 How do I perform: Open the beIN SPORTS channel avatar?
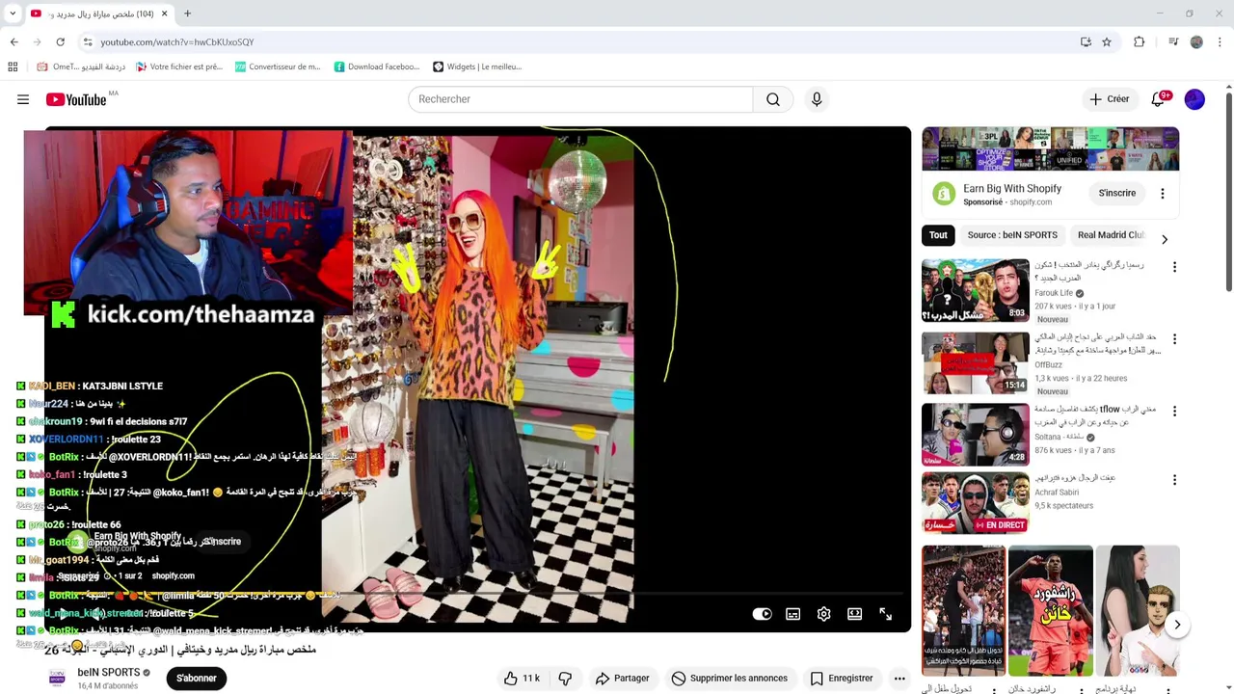pos(57,679)
